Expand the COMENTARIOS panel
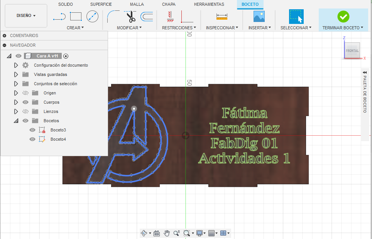This screenshot has height=239, width=372. point(5,35)
